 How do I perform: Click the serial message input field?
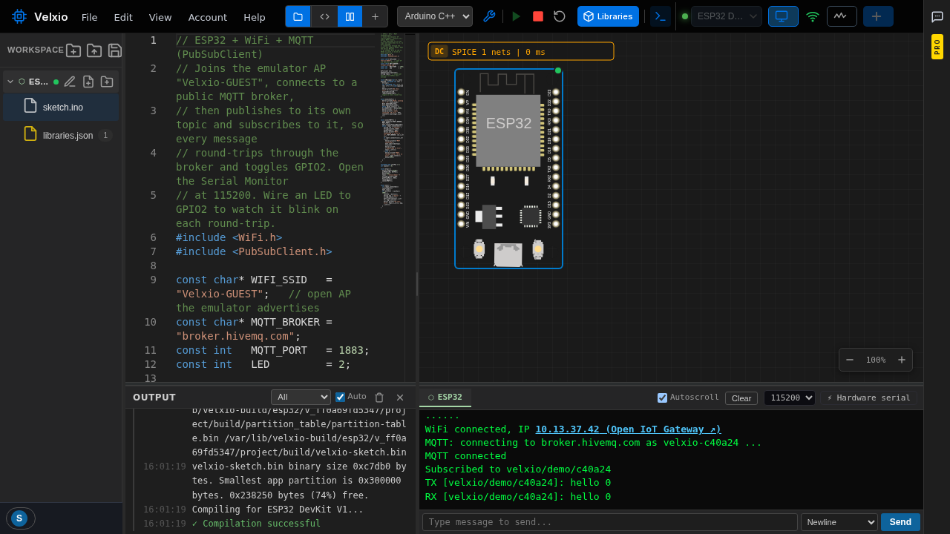[x=610, y=522]
